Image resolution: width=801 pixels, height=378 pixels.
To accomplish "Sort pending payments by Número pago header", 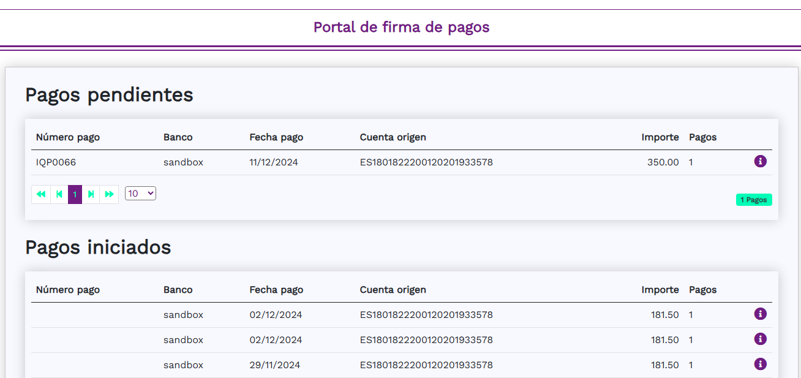I will (x=68, y=137).
